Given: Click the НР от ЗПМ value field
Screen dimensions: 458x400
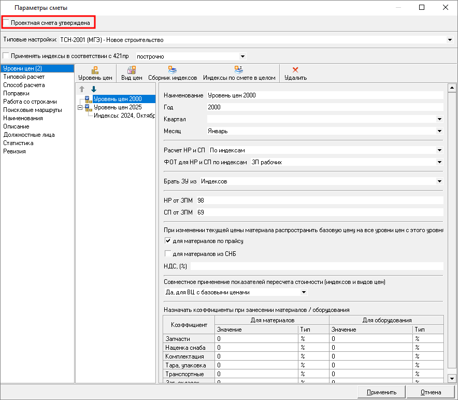Looking at the screenshot, I should (x=319, y=200).
